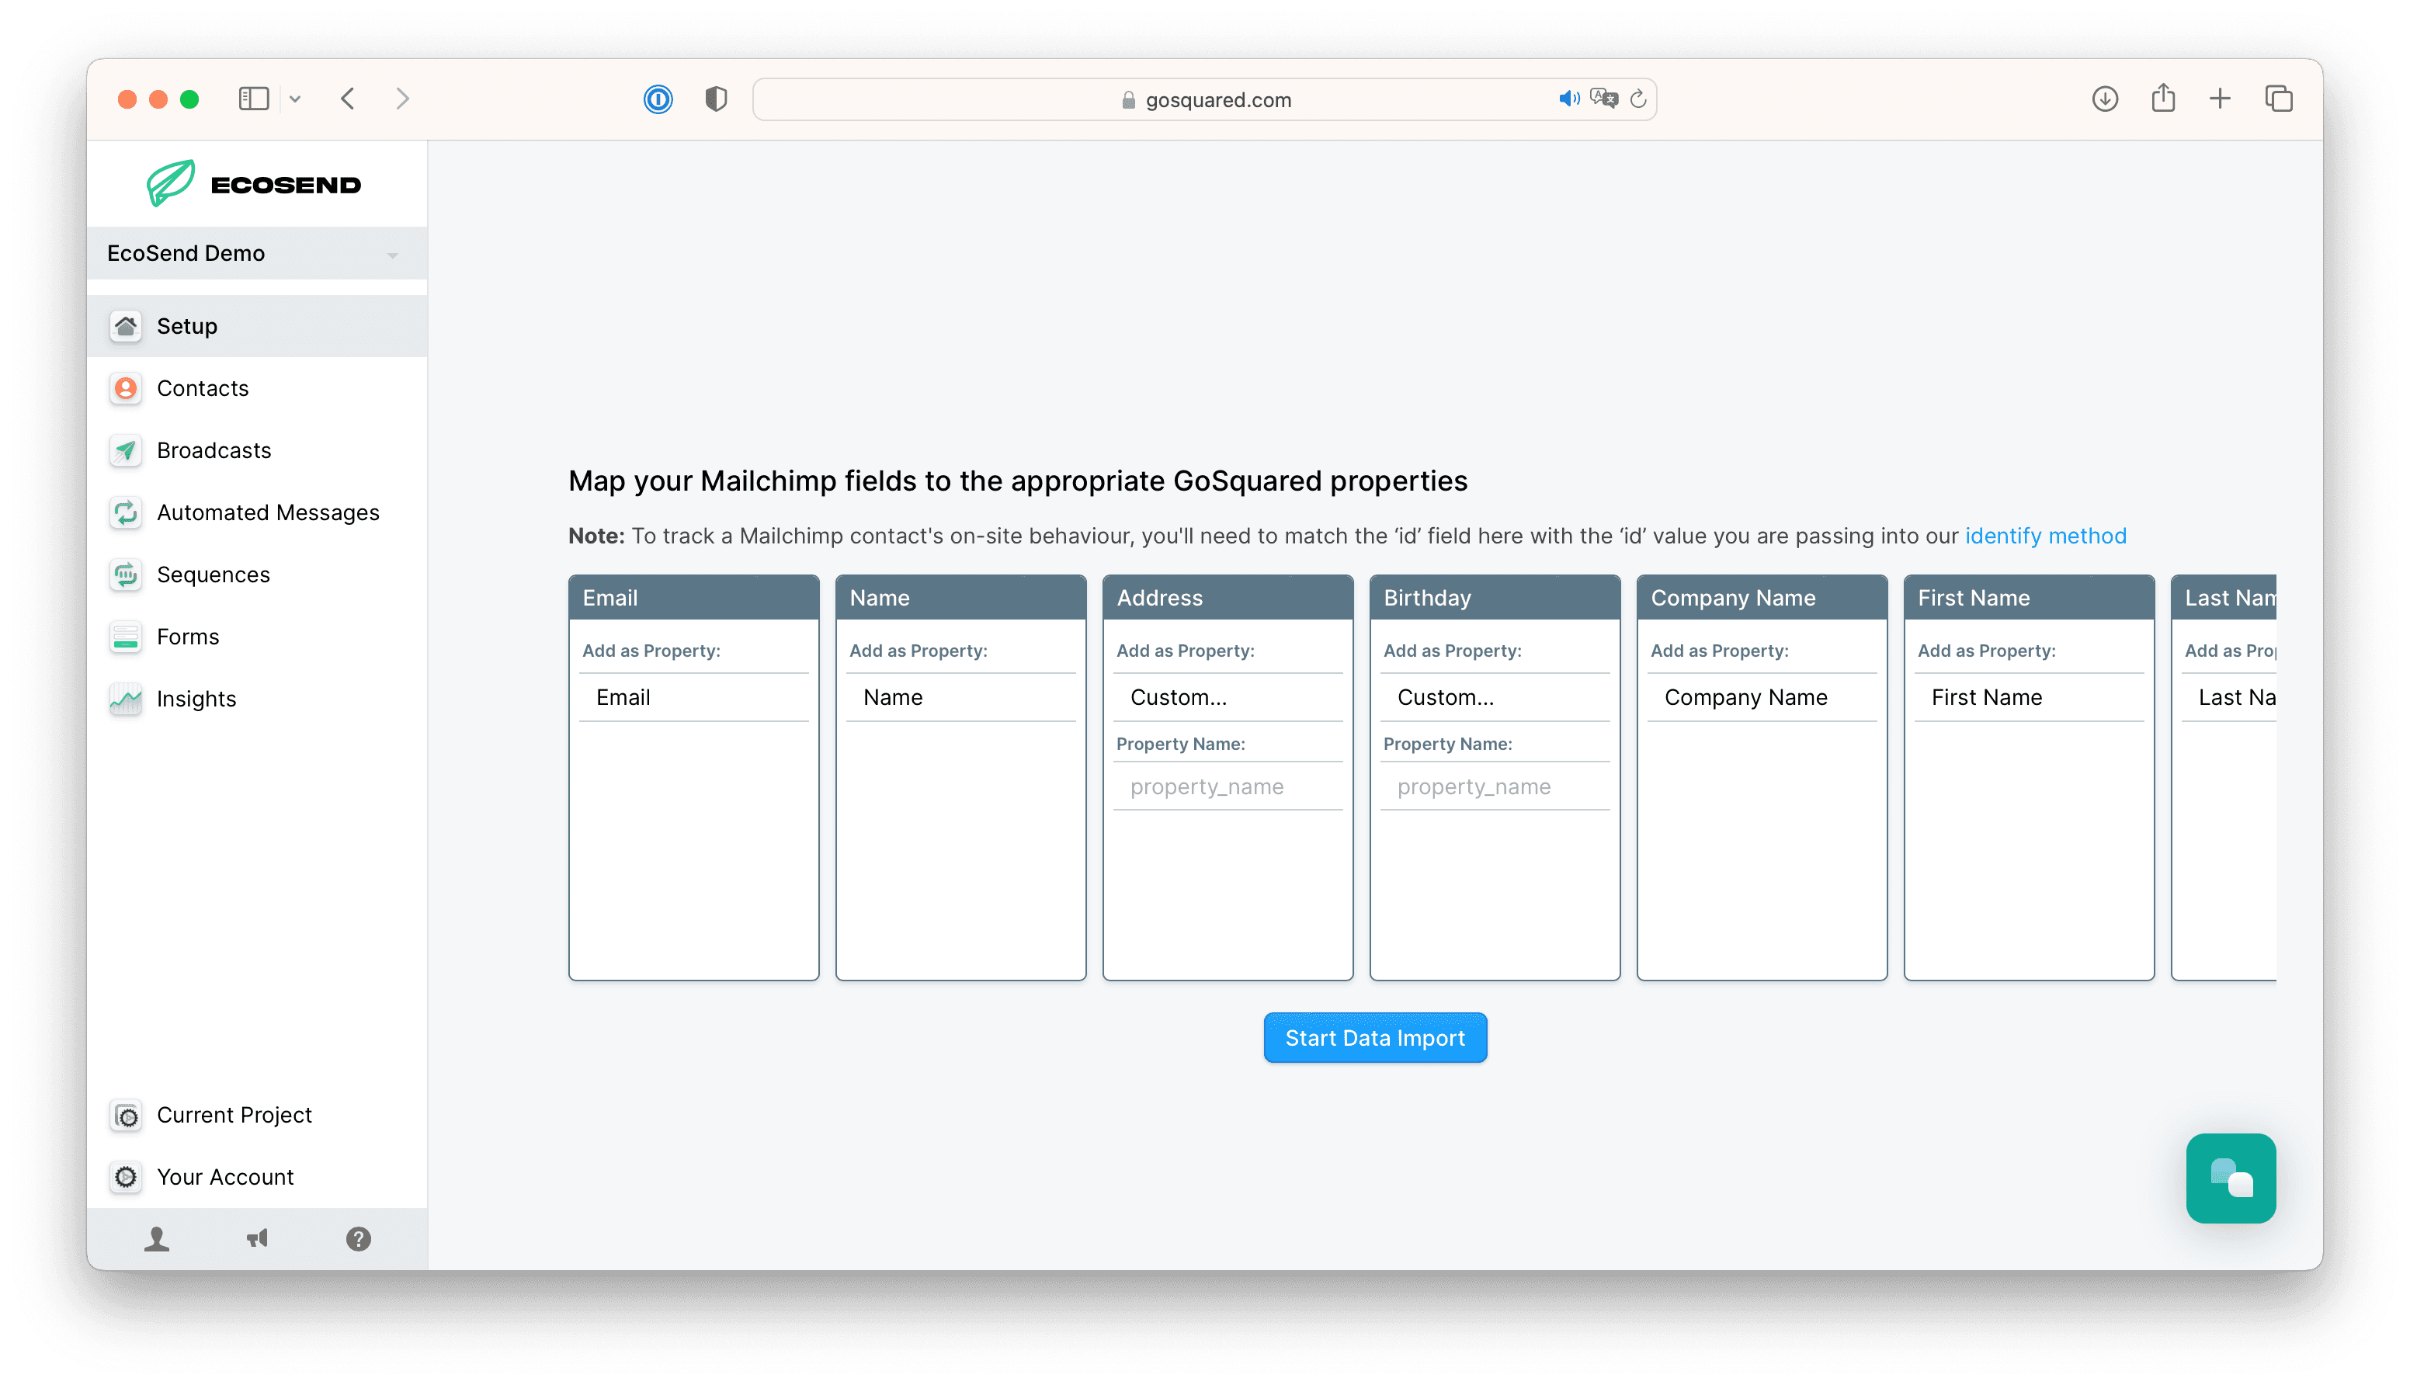Click the Email column header
This screenshot has height=1385, width=2410.
click(693, 597)
